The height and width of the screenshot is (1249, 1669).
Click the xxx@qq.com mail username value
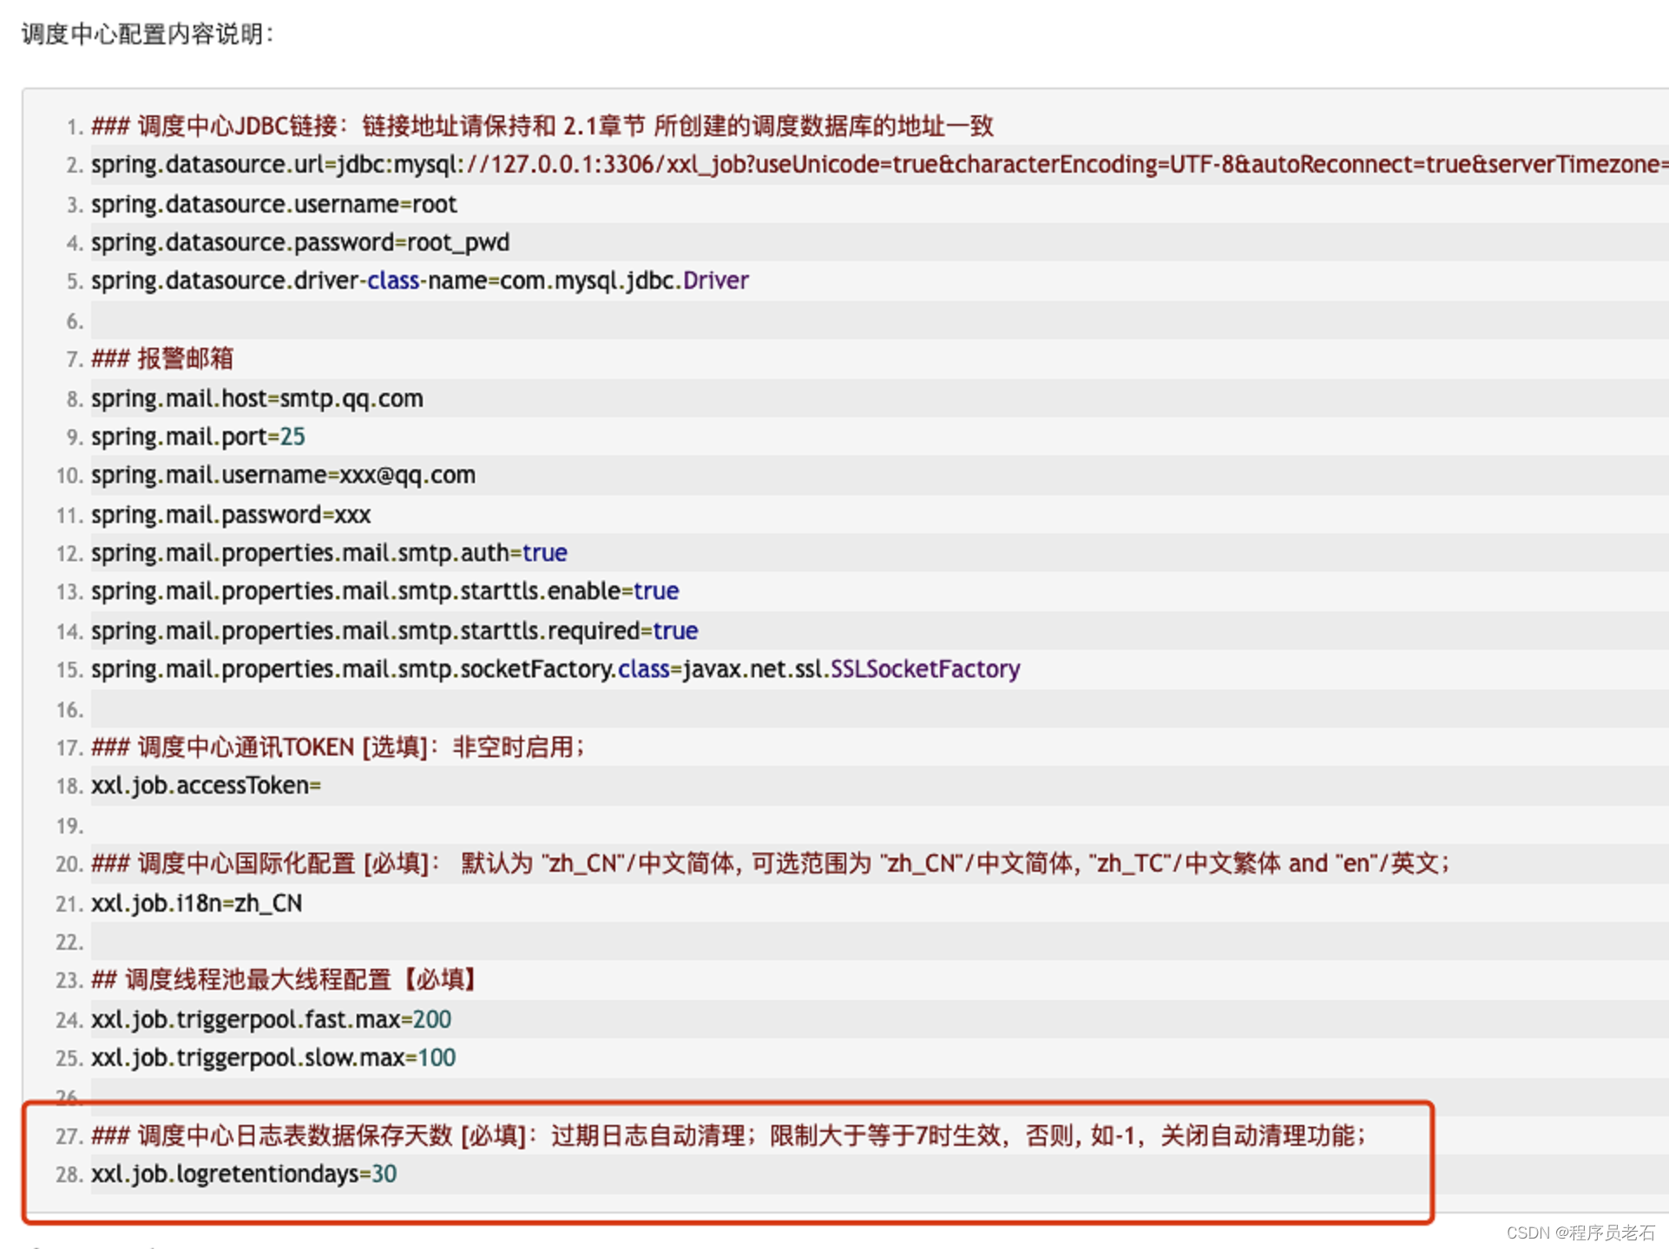point(407,474)
